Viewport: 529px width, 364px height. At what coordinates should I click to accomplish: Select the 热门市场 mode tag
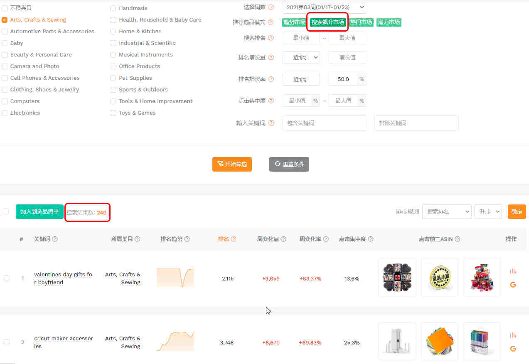(x=361, y=22)
